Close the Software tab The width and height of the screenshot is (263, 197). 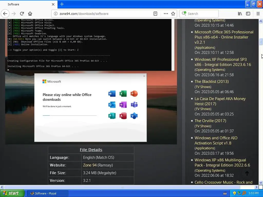tap(53, 4)
